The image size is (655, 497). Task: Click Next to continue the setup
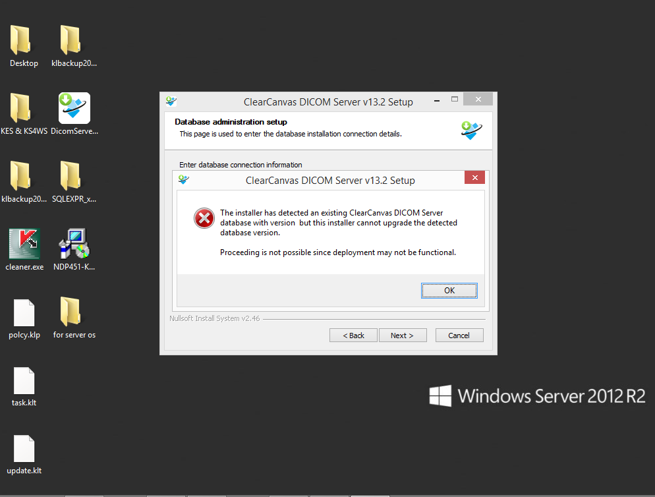click(403, 335)
